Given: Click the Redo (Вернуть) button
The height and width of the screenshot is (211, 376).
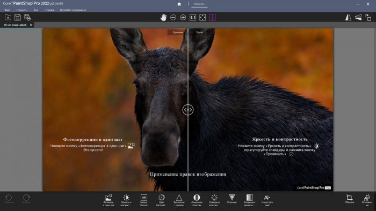Looking at the screenshot, I should tap(26, 199).
